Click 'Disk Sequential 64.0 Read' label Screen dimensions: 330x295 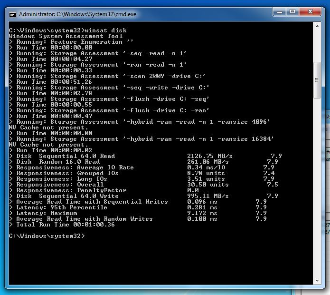point(66,156)
